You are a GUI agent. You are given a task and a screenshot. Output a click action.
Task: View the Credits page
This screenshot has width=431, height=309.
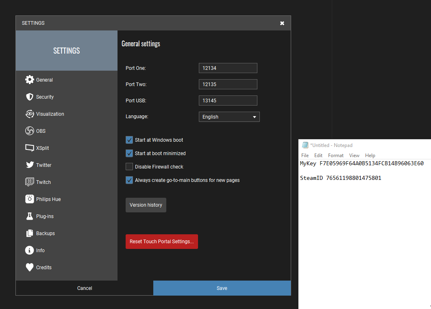[67, 267]
